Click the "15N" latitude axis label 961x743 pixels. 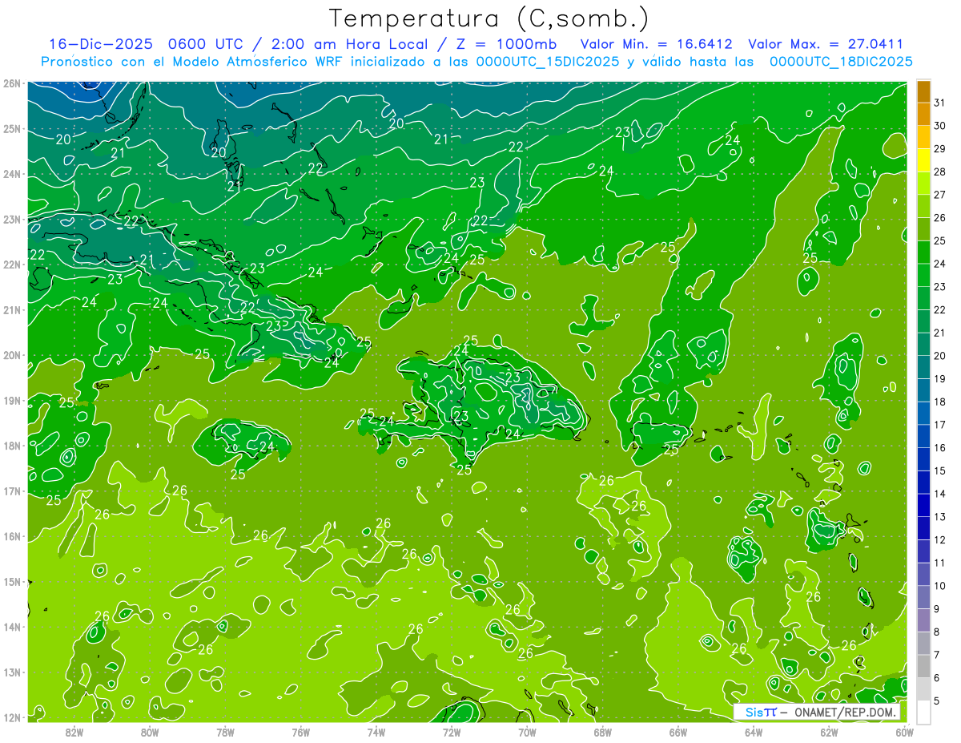[12, 582]
